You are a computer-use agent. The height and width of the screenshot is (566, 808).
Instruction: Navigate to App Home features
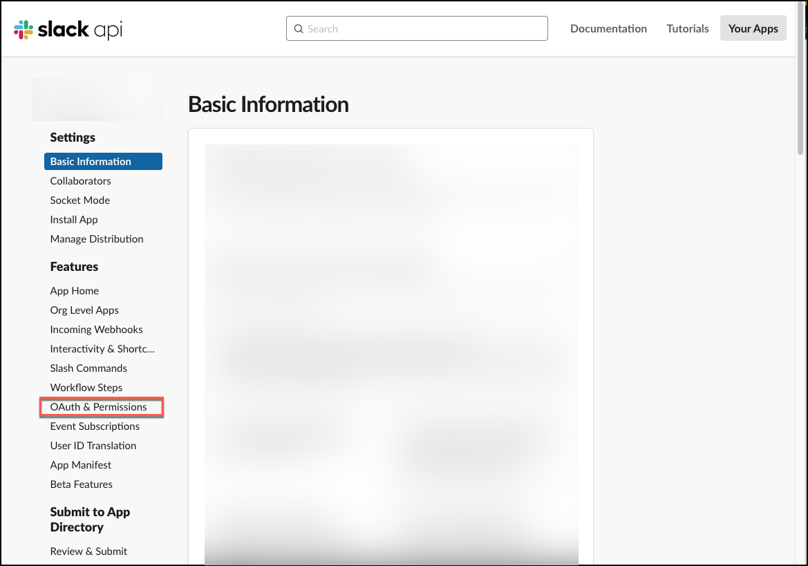pyautogui.click(x=74, y=290)
